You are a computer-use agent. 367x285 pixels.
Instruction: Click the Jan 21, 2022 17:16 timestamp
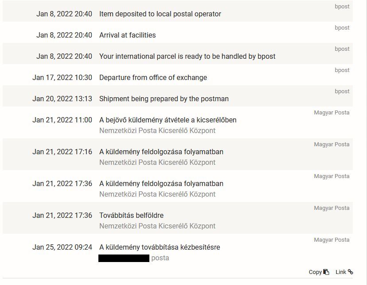coord(62,152)
